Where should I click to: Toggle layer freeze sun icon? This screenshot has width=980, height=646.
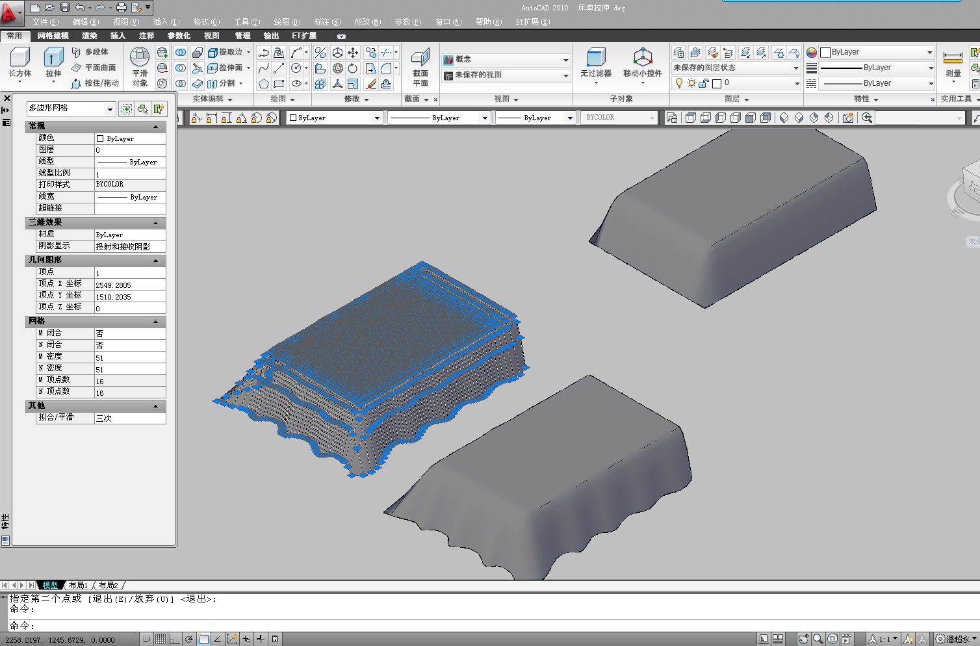[691, 83]
